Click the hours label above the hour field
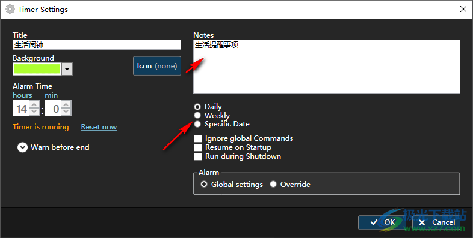This screenshot has width=473, height=238. point(22,95)
